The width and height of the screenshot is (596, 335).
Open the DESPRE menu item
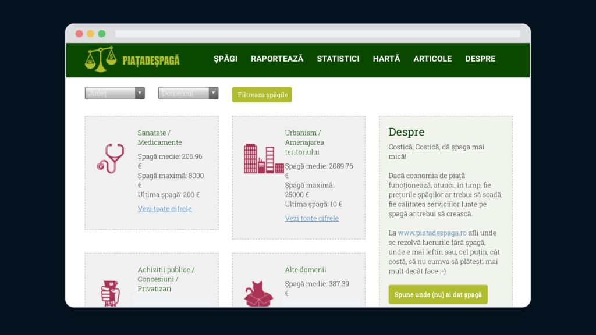coord(480,59)
